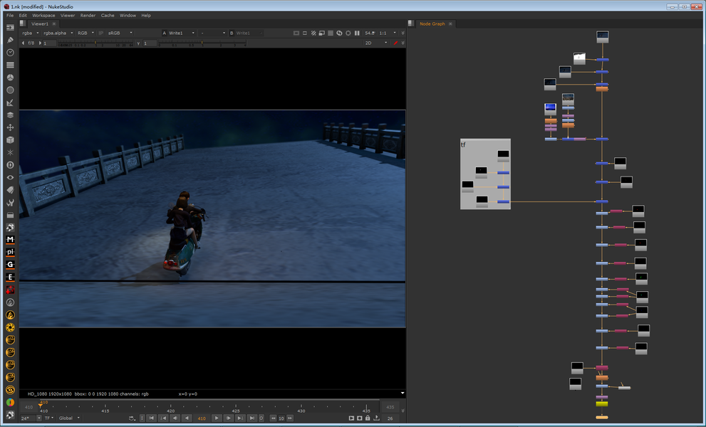Image resolution: width=706 pixels, height=427 pixels.
Task: Open the Draw nodes pen icon
Action: pos(10,40)
